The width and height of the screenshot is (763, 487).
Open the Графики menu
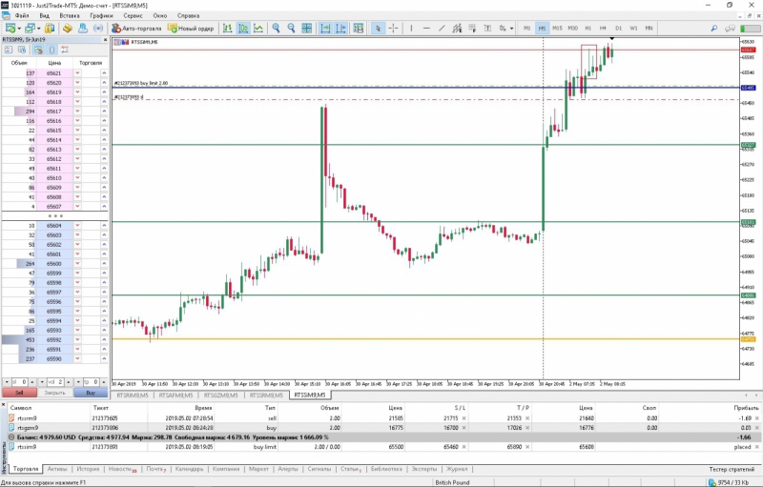point(101,15)
